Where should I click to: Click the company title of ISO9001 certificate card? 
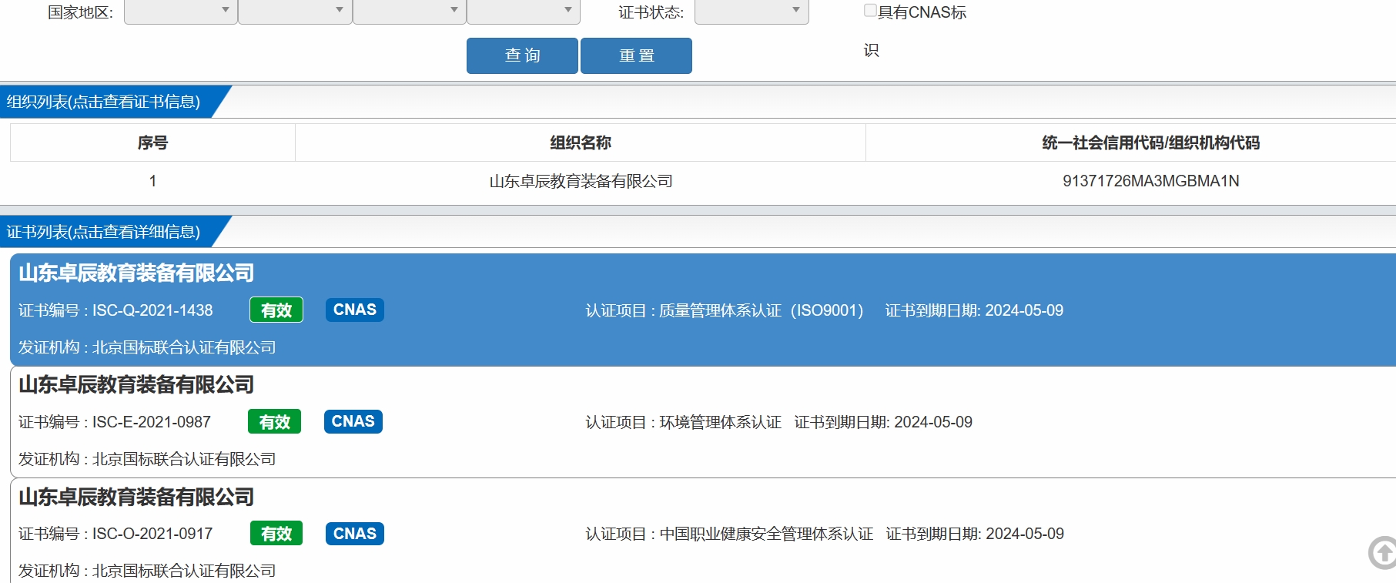(x=136, y=273)
